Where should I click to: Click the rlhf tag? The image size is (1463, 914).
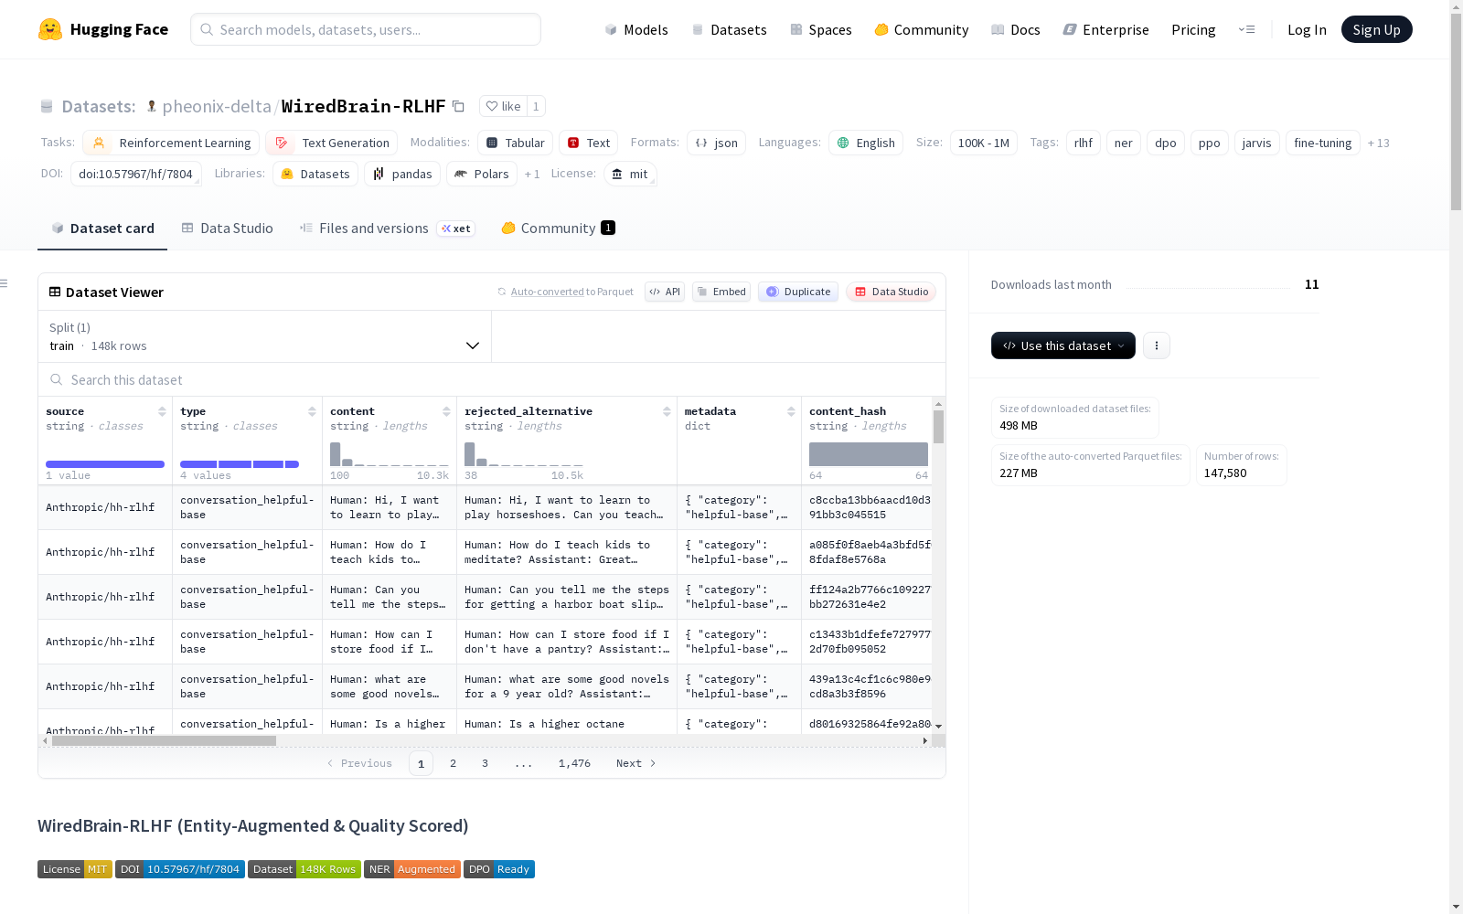(1084, 143)
